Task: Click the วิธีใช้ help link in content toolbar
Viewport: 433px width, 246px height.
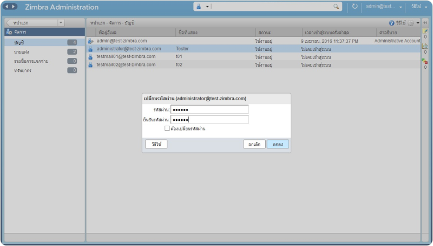Action: (x=401, y=23)
